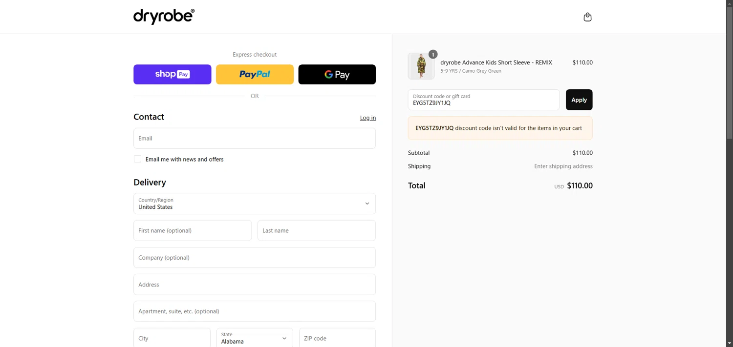
Task: Pay with Shop Pay express checkout
Action: coord(172,74)
